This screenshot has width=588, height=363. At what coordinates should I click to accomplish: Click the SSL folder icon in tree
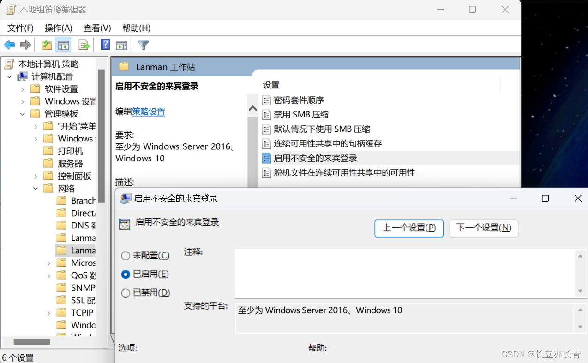point(62,300)
